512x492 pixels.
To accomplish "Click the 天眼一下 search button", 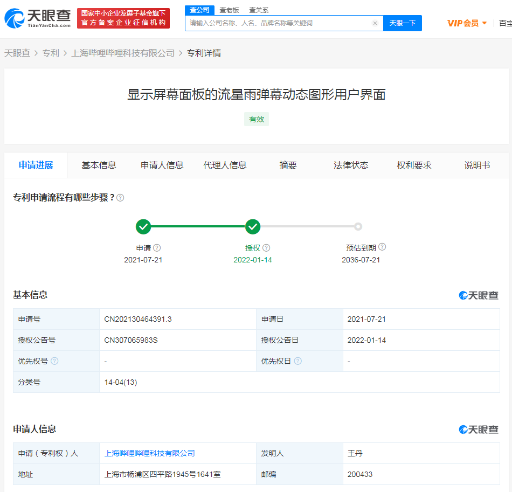I will [x=402, y=23].
